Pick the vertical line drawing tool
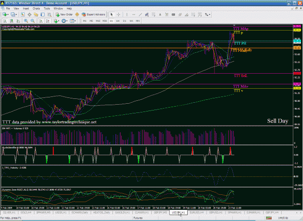 (127, 15)
